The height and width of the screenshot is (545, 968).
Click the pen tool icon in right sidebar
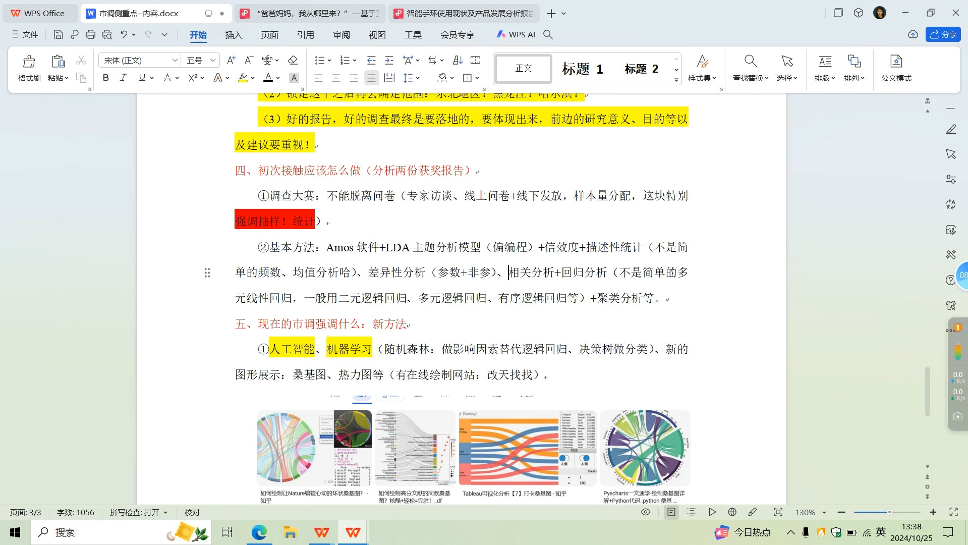pyautogui.click(x=951, y=129)
